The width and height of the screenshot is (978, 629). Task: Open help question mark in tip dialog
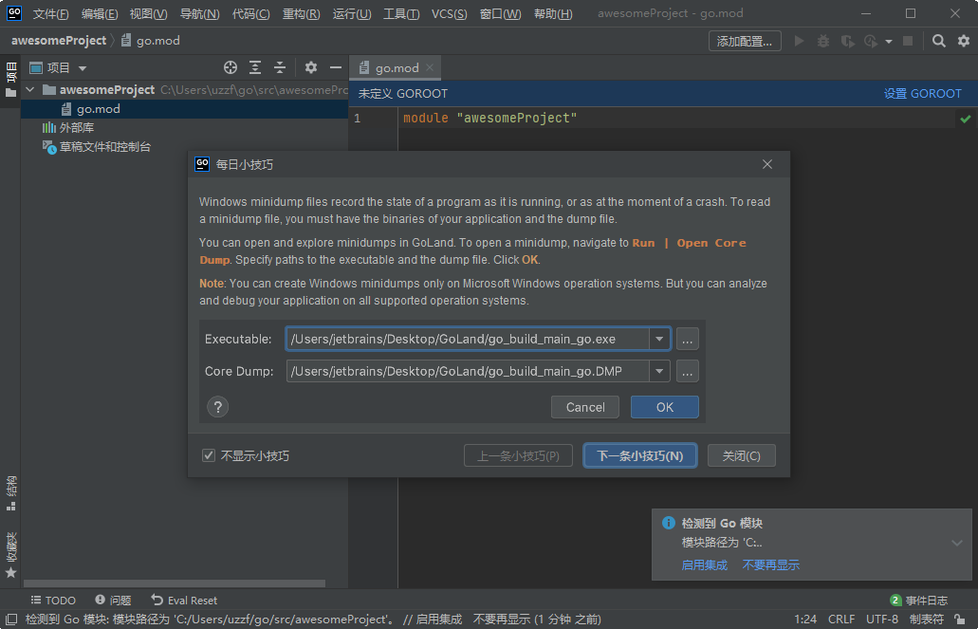217,407
